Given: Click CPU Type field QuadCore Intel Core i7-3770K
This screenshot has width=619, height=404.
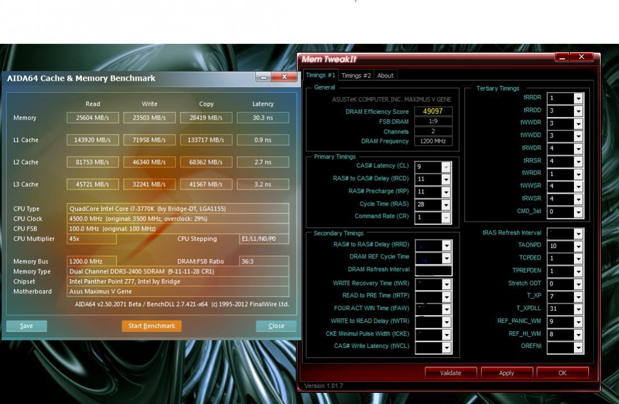Looking at the screenshot, I should [x=178, y=208].
